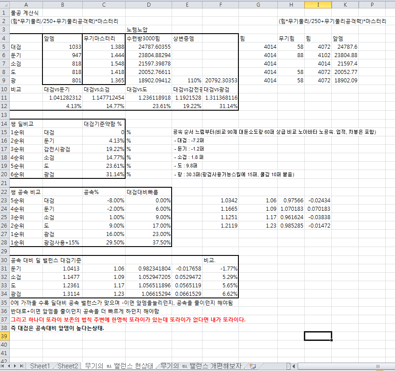Click the Select All corner box
This screenshot has height=371, width=395.
(x=4, y=4)
